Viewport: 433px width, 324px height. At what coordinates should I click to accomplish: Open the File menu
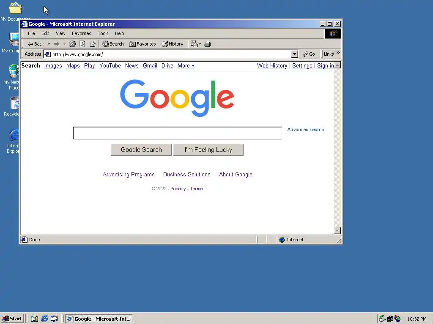tap(31, 33)
